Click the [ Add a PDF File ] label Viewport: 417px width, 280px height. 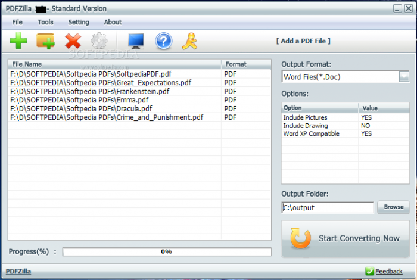303,41
